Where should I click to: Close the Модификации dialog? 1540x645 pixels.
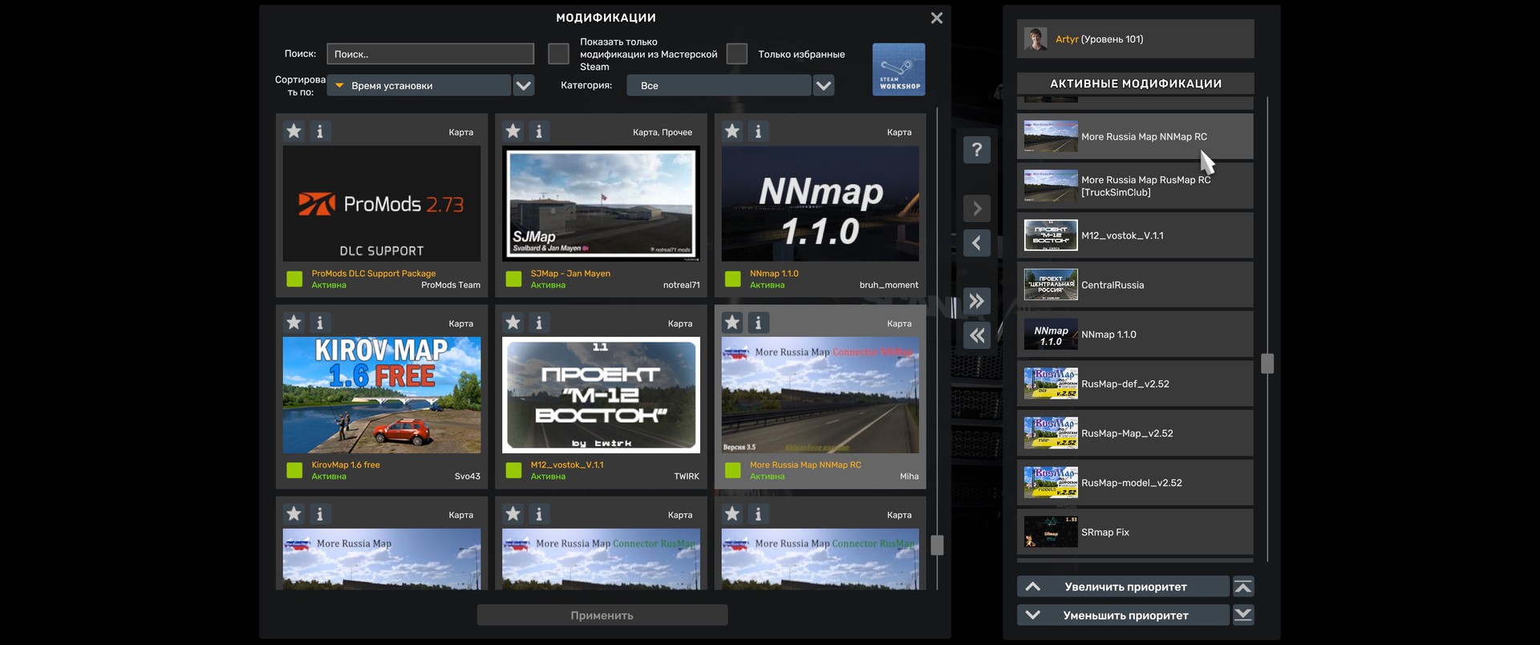[936, 18]
